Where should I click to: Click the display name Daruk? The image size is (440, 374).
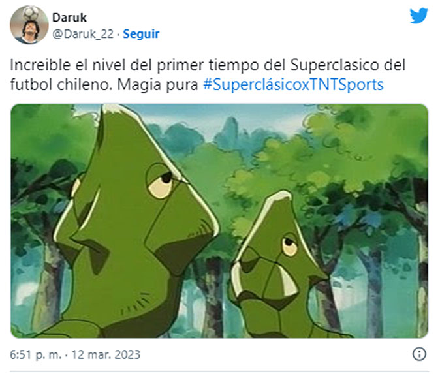point(69,18)
